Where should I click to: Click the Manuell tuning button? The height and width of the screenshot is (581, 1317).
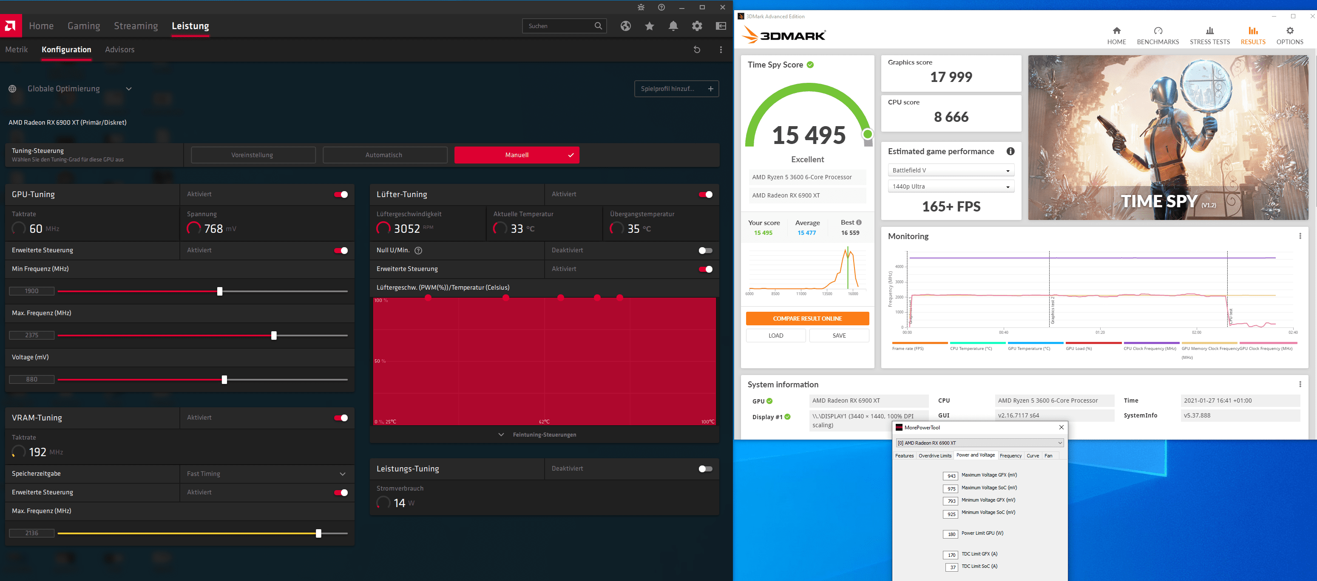517,155
